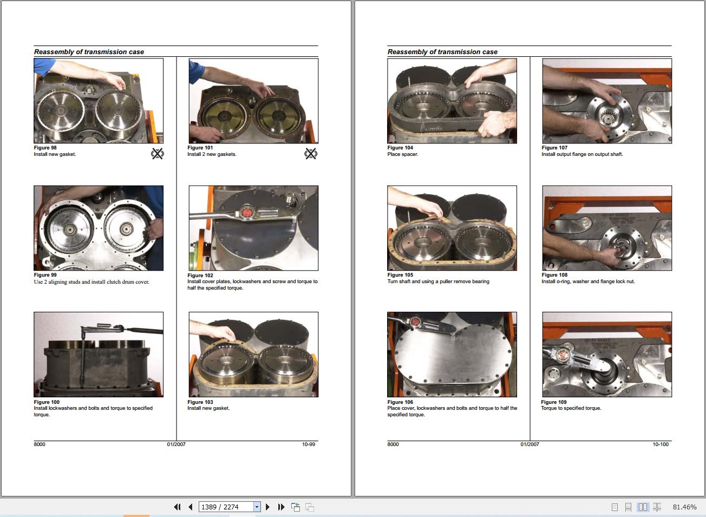Switch to two-page facing layout
Image resolution: width=706 pixels, height=517 pixels.
pyautogui.click(x=643, y=507)
